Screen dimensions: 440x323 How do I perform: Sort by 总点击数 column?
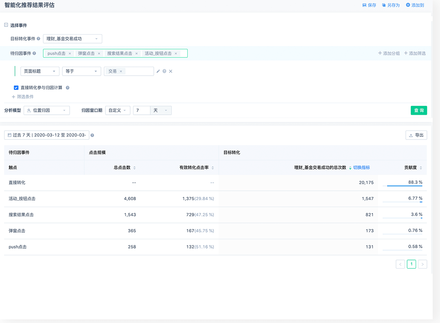[134, 168]
